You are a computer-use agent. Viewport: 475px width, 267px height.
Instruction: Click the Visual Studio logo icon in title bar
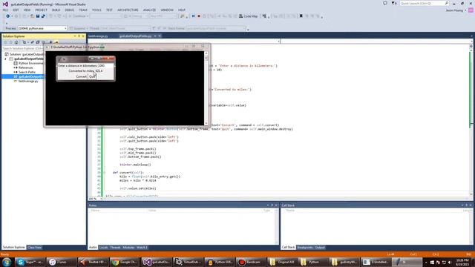[x=5, y=4]
